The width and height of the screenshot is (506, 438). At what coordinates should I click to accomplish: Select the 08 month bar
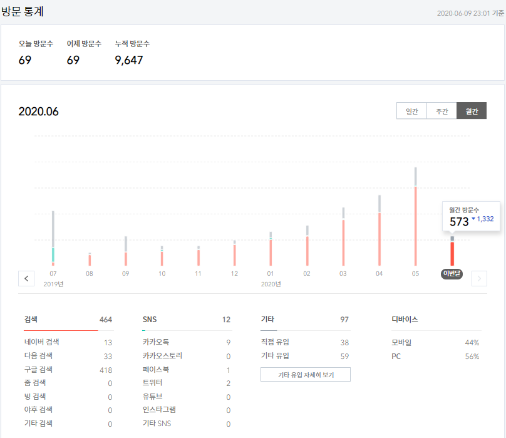(x=90, y=259)
